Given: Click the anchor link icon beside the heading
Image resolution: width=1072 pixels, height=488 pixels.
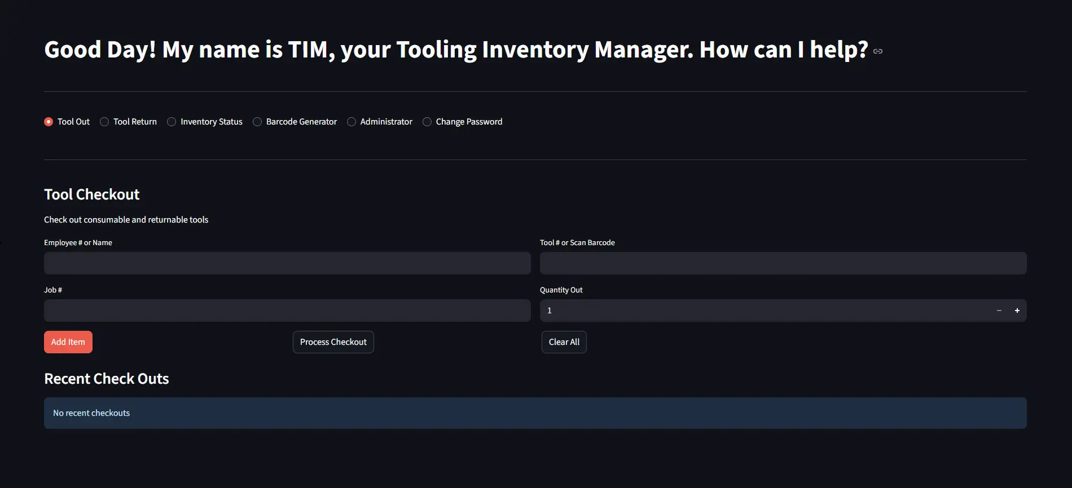Looking at the screenshot, I should coord(878,51).
